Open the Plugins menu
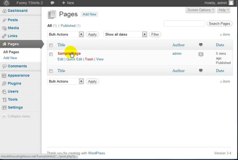The width and height of the screenshot is (238, 160). 15,83
